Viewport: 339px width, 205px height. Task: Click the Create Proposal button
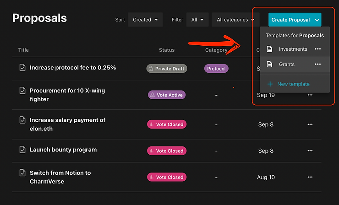pyautogui.click(x=290, y=20)
